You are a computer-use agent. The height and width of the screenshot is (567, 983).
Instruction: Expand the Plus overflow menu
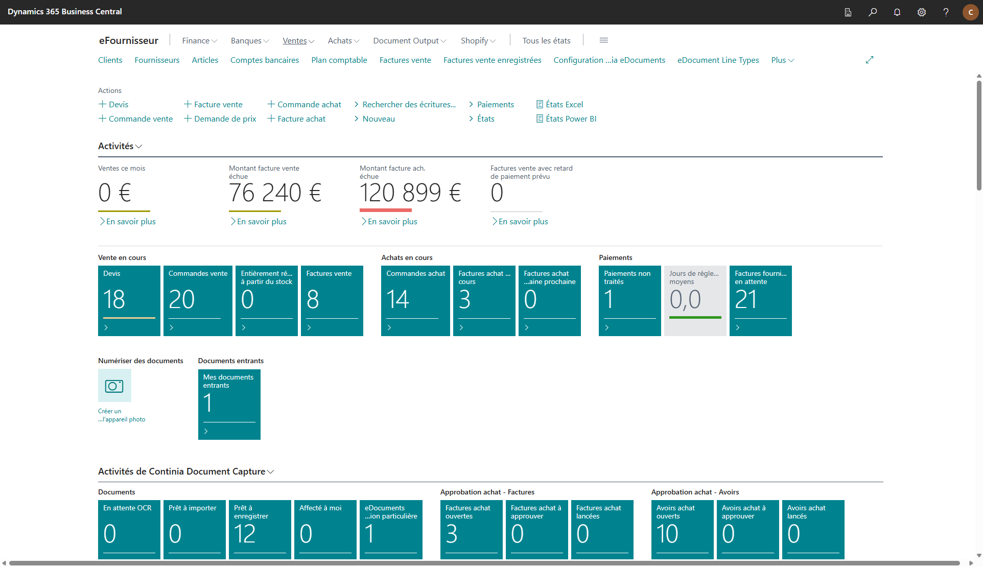coord(782,60)
